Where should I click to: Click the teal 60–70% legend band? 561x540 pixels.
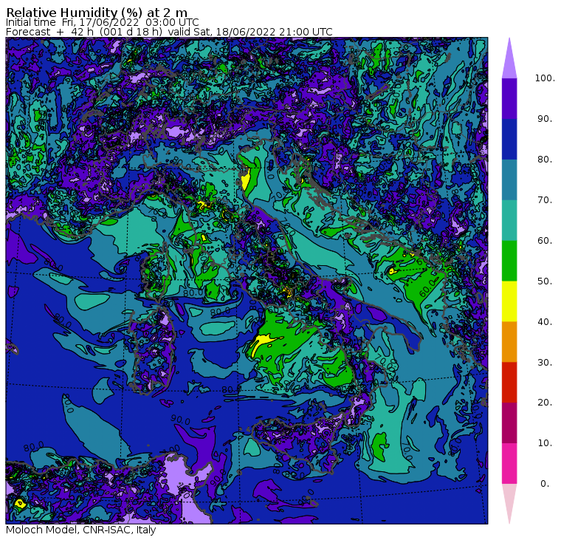click(509, 220)
